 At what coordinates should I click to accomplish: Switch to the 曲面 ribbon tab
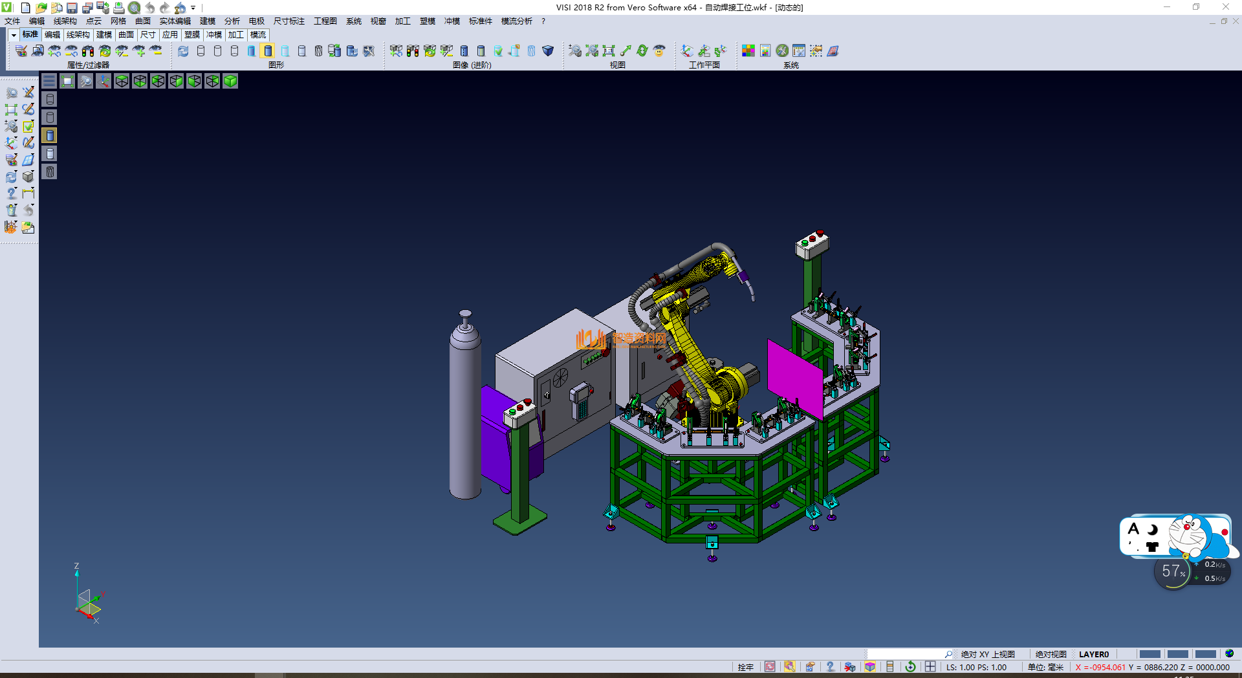click(x=126, y=35)
